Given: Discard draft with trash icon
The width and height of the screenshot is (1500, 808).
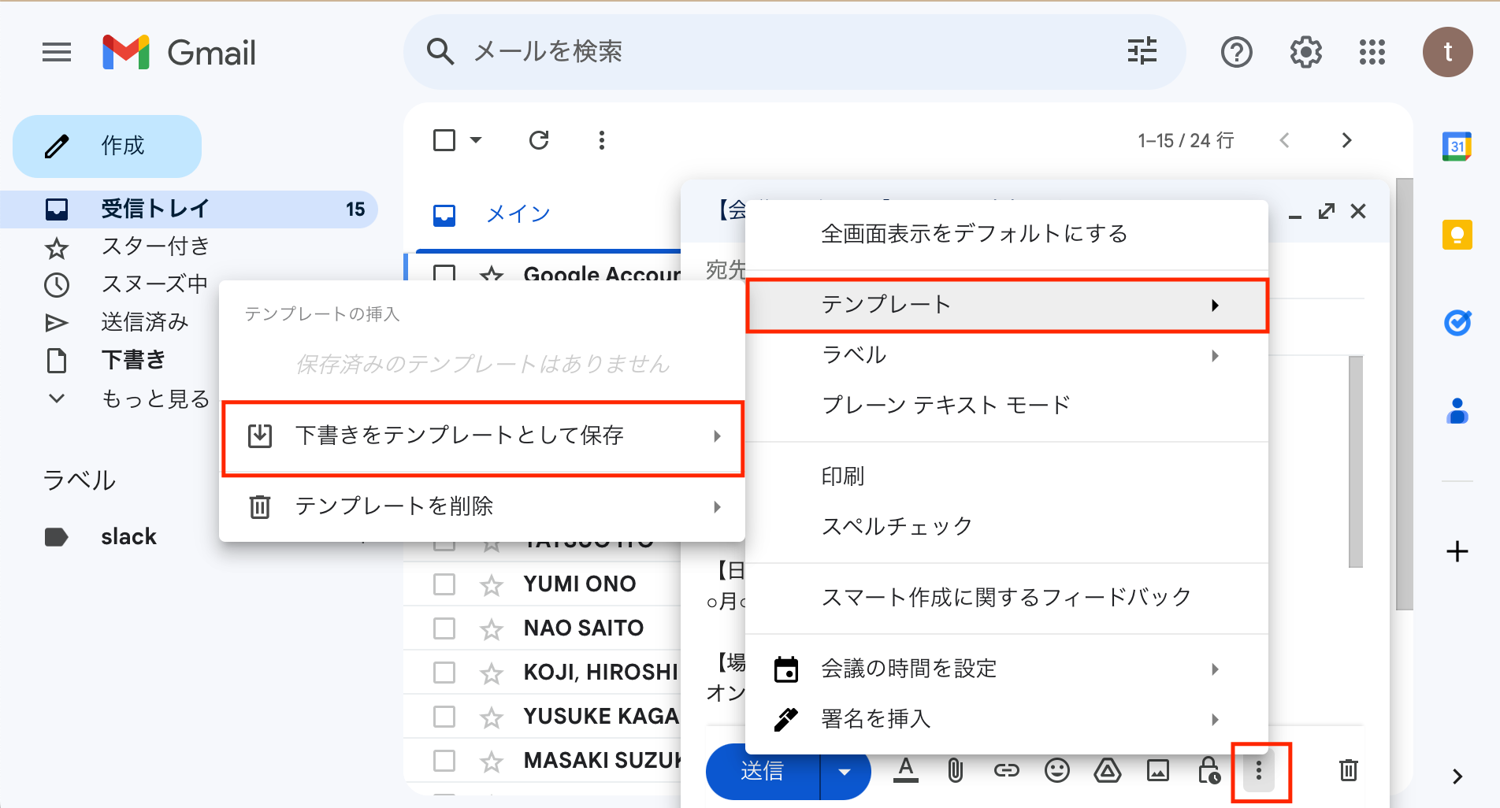Looking at the screenshot, I should point(1348,770).
